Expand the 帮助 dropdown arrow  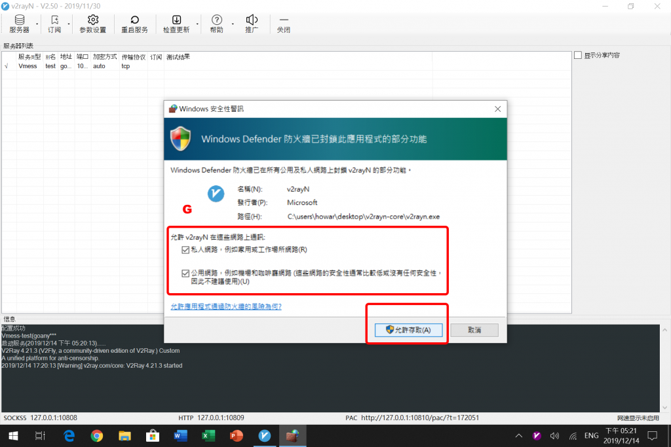coord(233,24)
